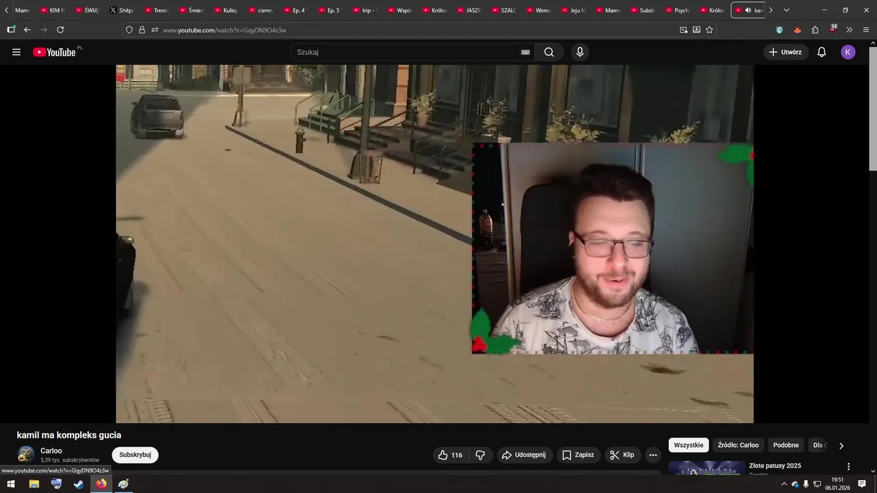This screenshot has height=493, width=877.
Task: Switch to the ŚWIĄT tab
Action: 87,10
